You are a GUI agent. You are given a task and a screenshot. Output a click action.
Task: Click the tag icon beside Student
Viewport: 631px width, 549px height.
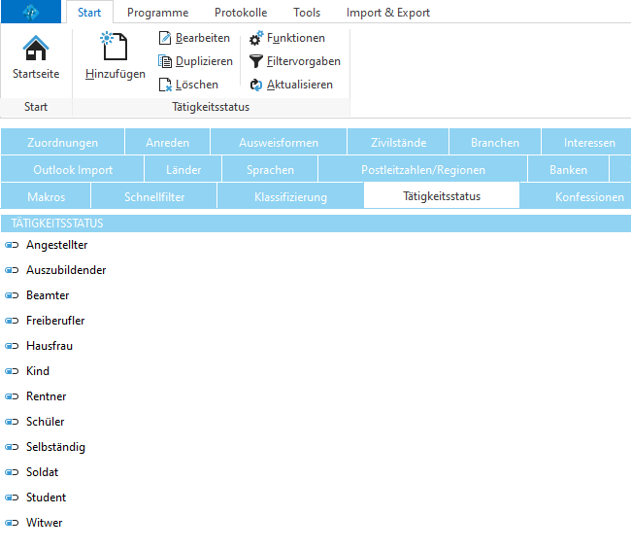tap(12, 498)
